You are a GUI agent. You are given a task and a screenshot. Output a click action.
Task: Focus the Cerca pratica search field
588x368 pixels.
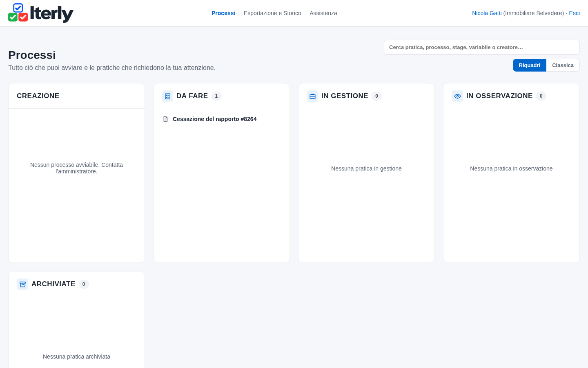click(x=482, y=47)
